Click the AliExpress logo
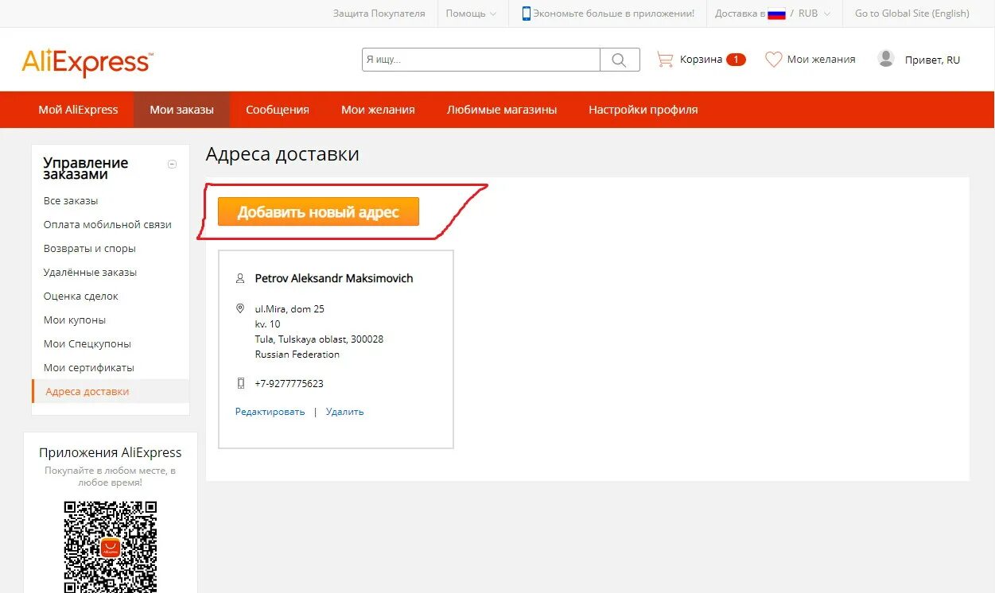 [87, 62]
